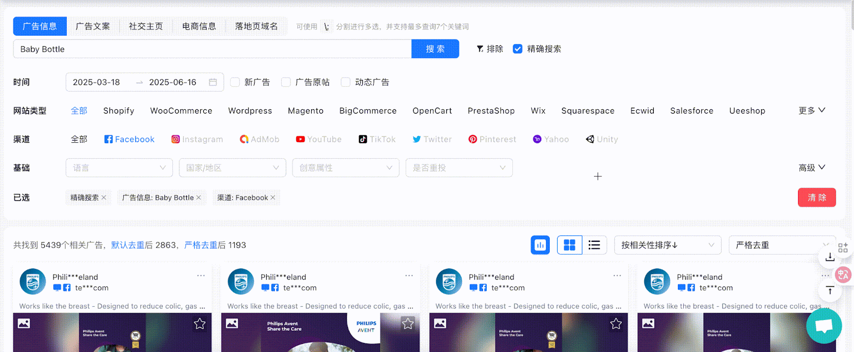
Task: Filter channel by Twitter
Action: coord(432,139)
